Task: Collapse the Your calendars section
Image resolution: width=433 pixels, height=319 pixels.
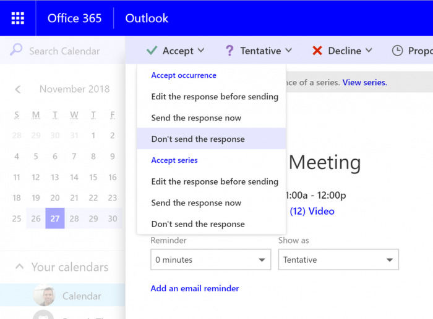Action: coord(20,267)
